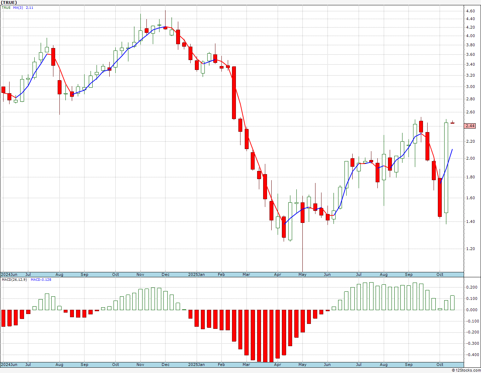Click Feb on the MACD panel date axis
The height and width of the screenshot is (373, 481).
tap(221, 365)
